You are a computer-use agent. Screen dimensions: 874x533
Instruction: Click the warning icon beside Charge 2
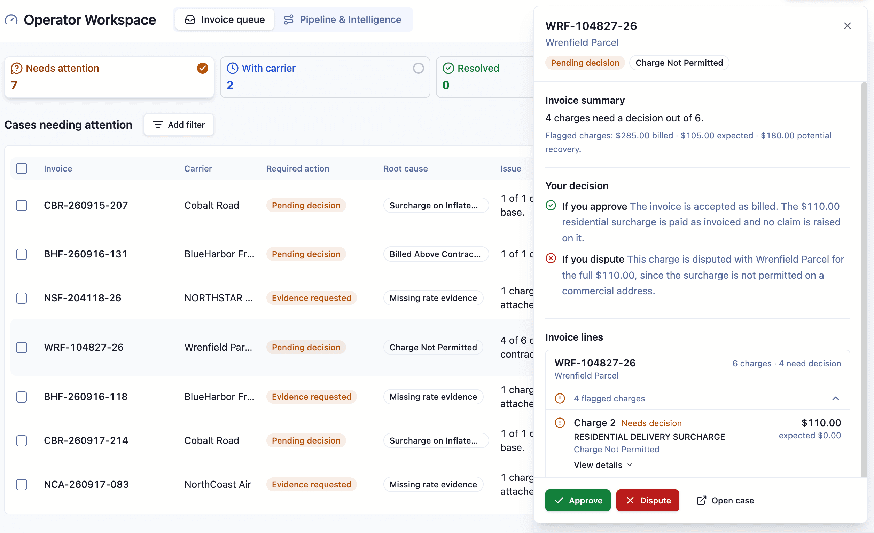coord(560,423)
